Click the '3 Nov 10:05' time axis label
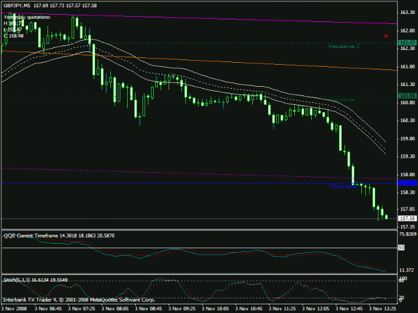Image resolution: width=418 pixels, height=313 pixels. [x=215, y=309]
